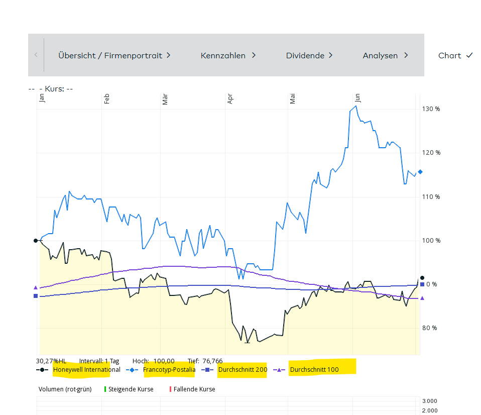Toggle Durchschnitt 200 legend entry
This screenshot has width=481, height=415.
(x=243, y=370)
